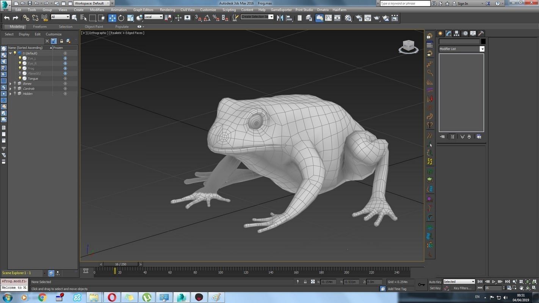Switch to the Freeform ribbon tab
The width and height of the screenshot is (539, 303).
pyautogui.click(x=40, y=27)
